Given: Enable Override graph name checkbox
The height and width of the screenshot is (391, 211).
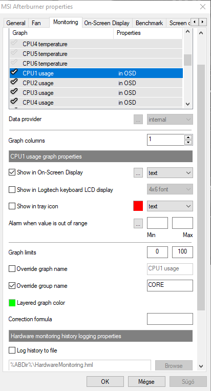Looking at the screenshot, I should coord(12,269).
